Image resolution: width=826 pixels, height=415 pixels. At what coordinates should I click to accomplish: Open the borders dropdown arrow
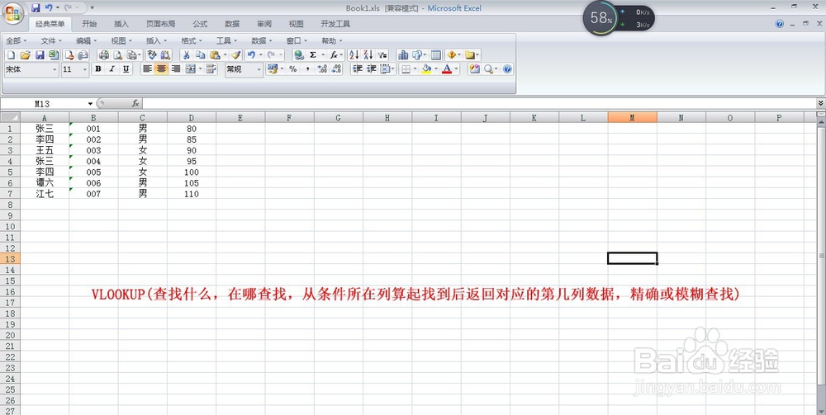(415, 69)
